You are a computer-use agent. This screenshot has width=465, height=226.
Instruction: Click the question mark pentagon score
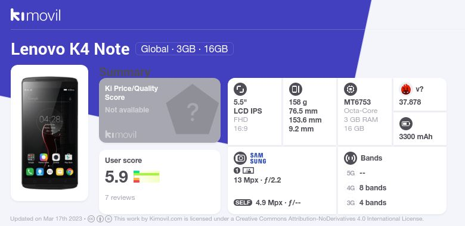[192, 110]
